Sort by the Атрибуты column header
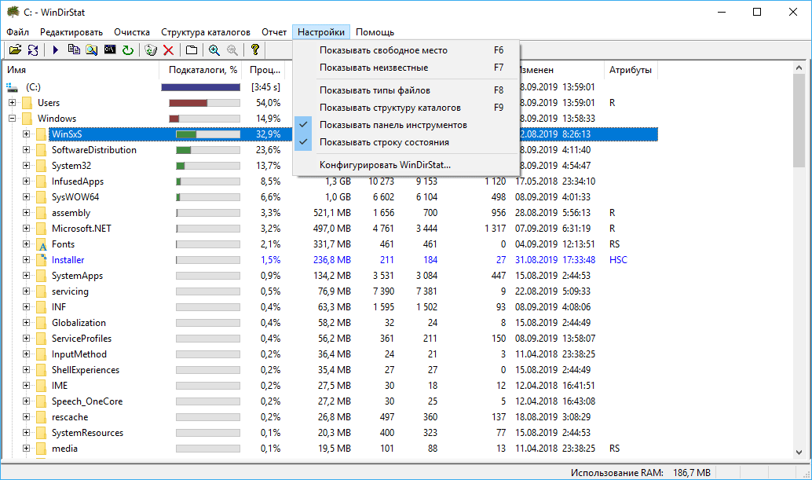 coord(631,70)
